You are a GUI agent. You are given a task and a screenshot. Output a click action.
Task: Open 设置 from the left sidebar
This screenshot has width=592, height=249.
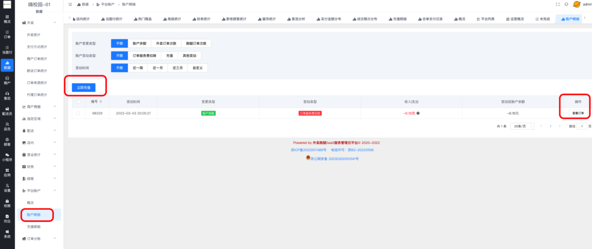coord(7,188)
